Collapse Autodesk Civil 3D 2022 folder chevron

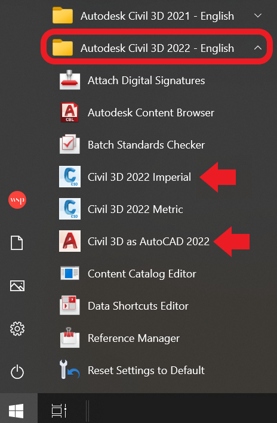coord(258,48)
